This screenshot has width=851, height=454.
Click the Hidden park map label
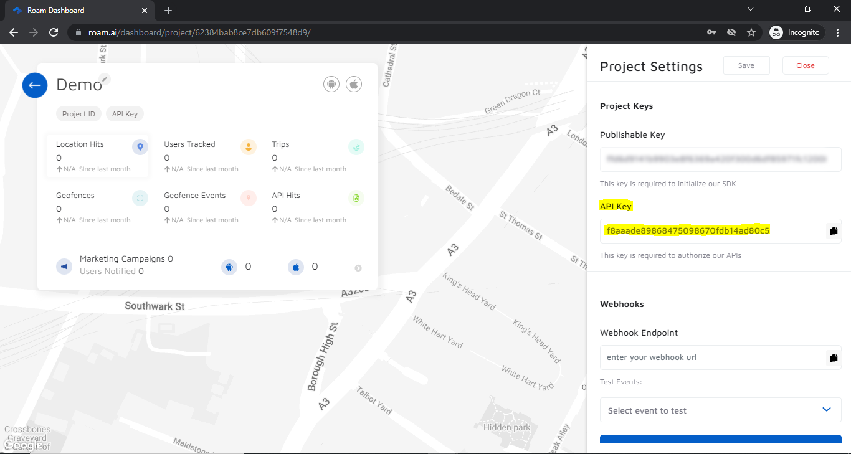(x=506, y=427)
